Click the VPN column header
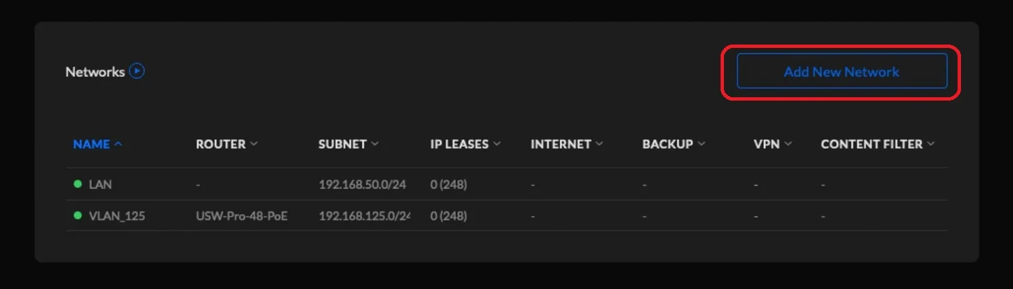This screenshot has height=289, width=1013. tap(767, 144)
